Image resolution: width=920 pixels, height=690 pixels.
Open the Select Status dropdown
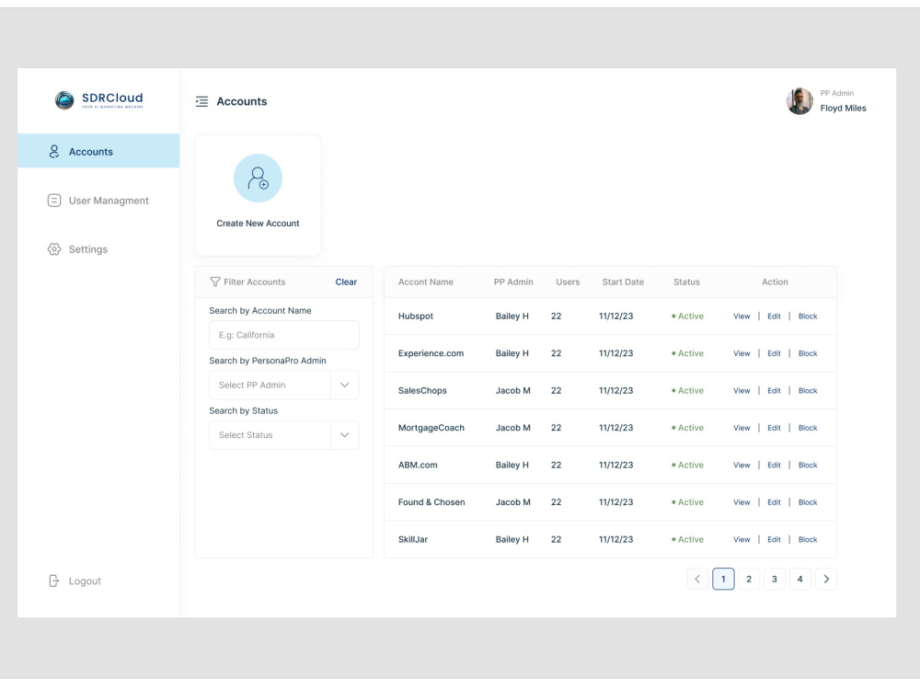tap(284, 435)
